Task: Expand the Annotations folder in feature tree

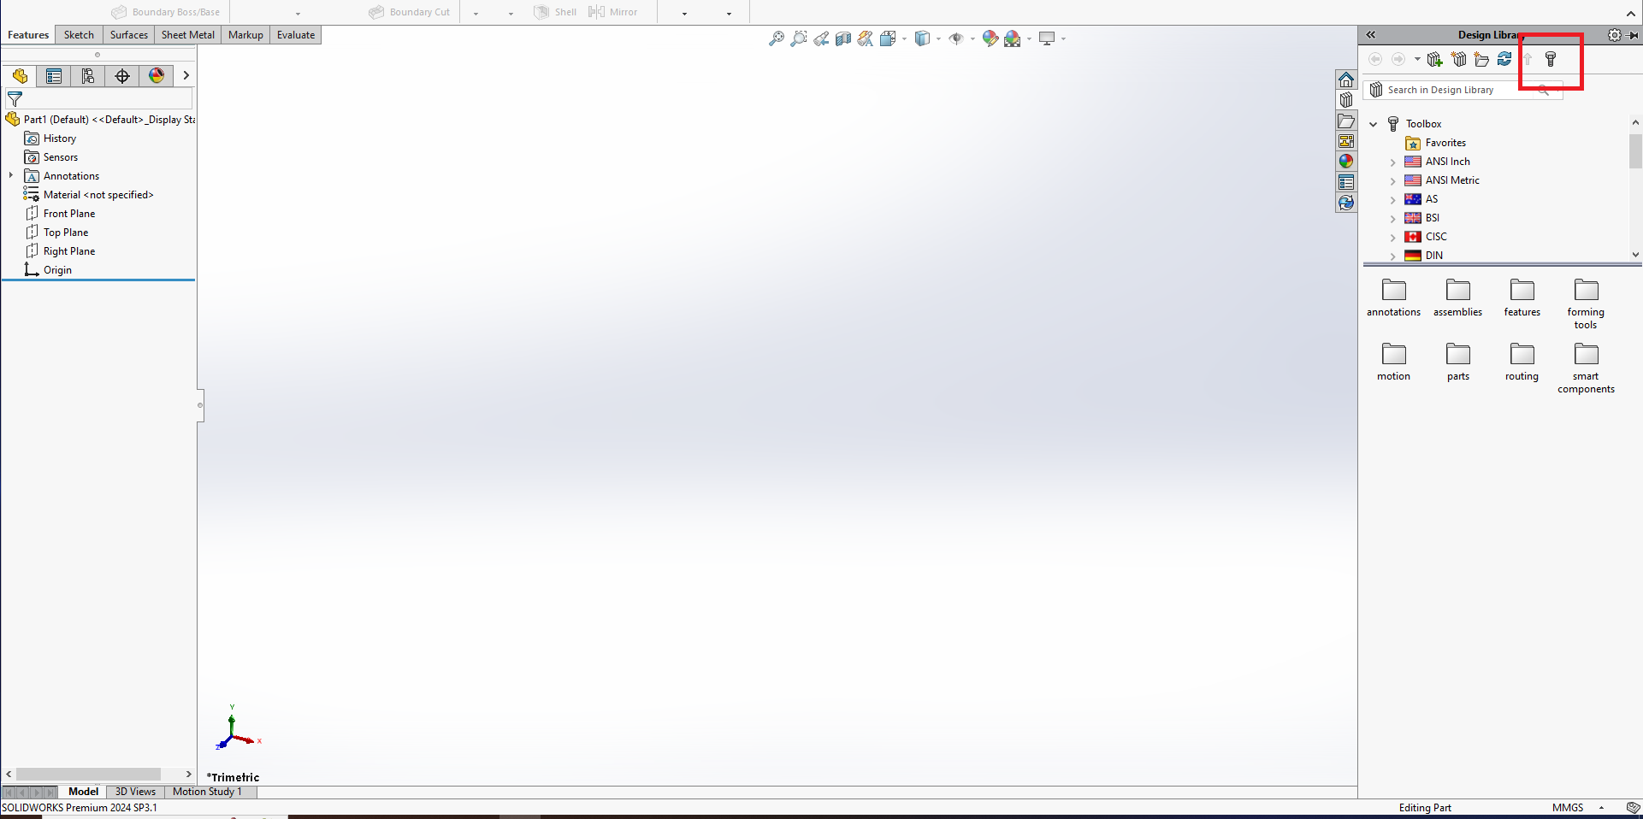Action: 11,175
